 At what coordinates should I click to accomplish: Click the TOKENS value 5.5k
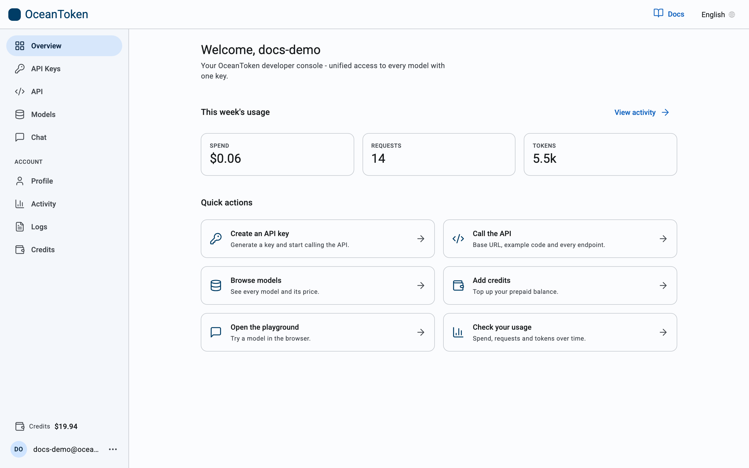(544, 159)
